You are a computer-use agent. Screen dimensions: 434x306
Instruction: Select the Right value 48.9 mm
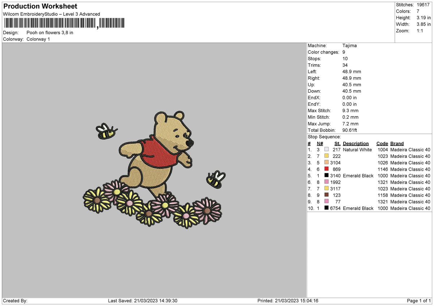[352, 78]
